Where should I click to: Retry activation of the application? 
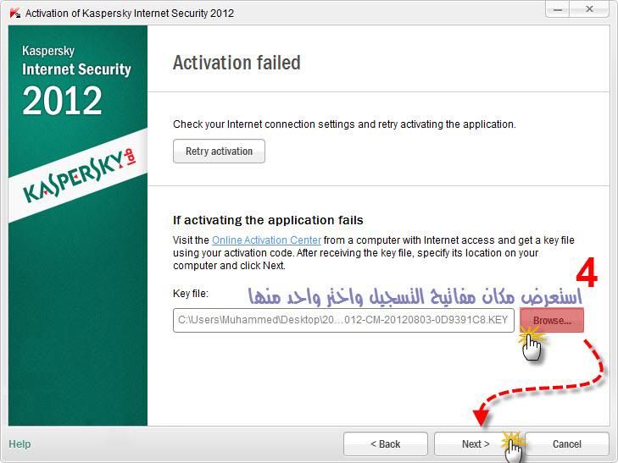click(219, 151)
